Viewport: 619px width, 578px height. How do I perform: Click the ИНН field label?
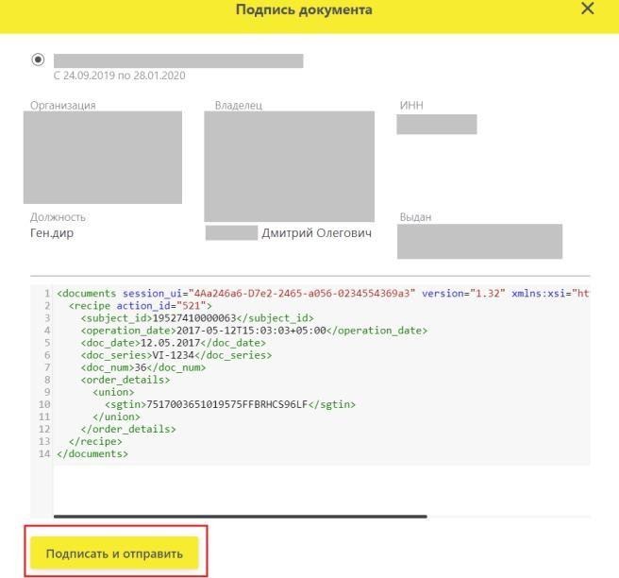point(411,105)
